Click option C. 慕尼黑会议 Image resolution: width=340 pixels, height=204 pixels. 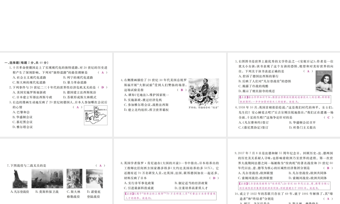click(22, 122)
